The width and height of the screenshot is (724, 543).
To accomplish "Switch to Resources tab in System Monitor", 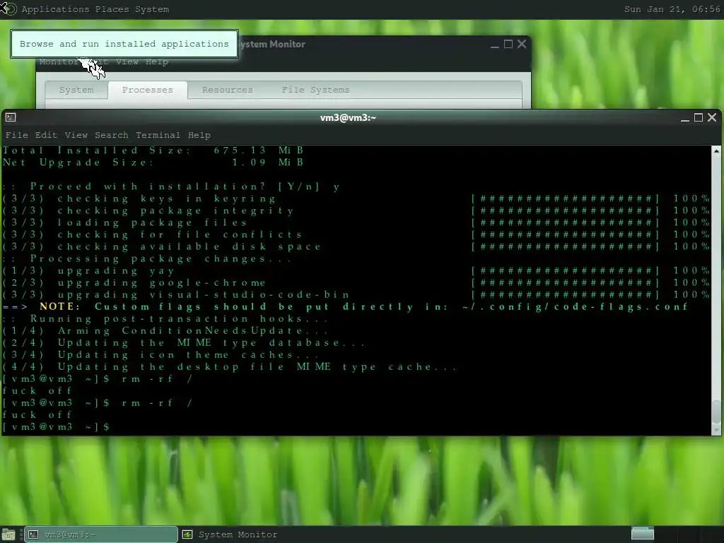I will [x=228, y=90].
